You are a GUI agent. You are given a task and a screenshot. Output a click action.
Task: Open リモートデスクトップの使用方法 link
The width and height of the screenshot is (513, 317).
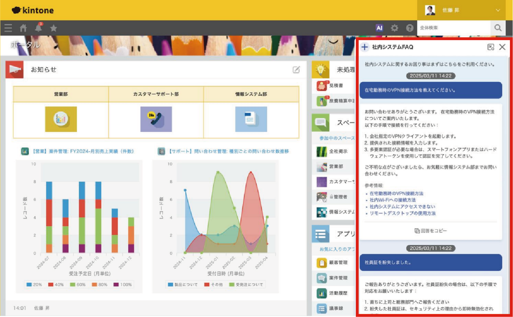(403, 213)
